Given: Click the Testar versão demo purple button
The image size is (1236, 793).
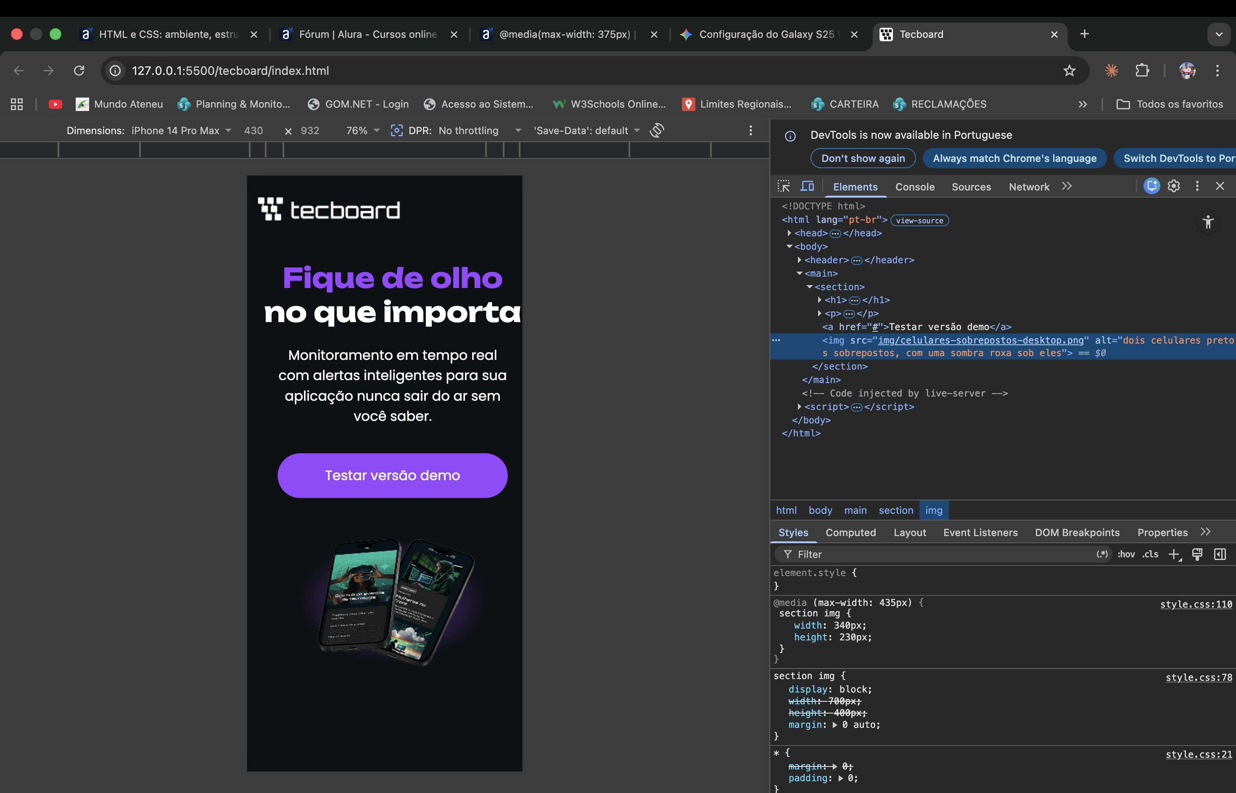Looking at the screenshot, I should [392, 475].
